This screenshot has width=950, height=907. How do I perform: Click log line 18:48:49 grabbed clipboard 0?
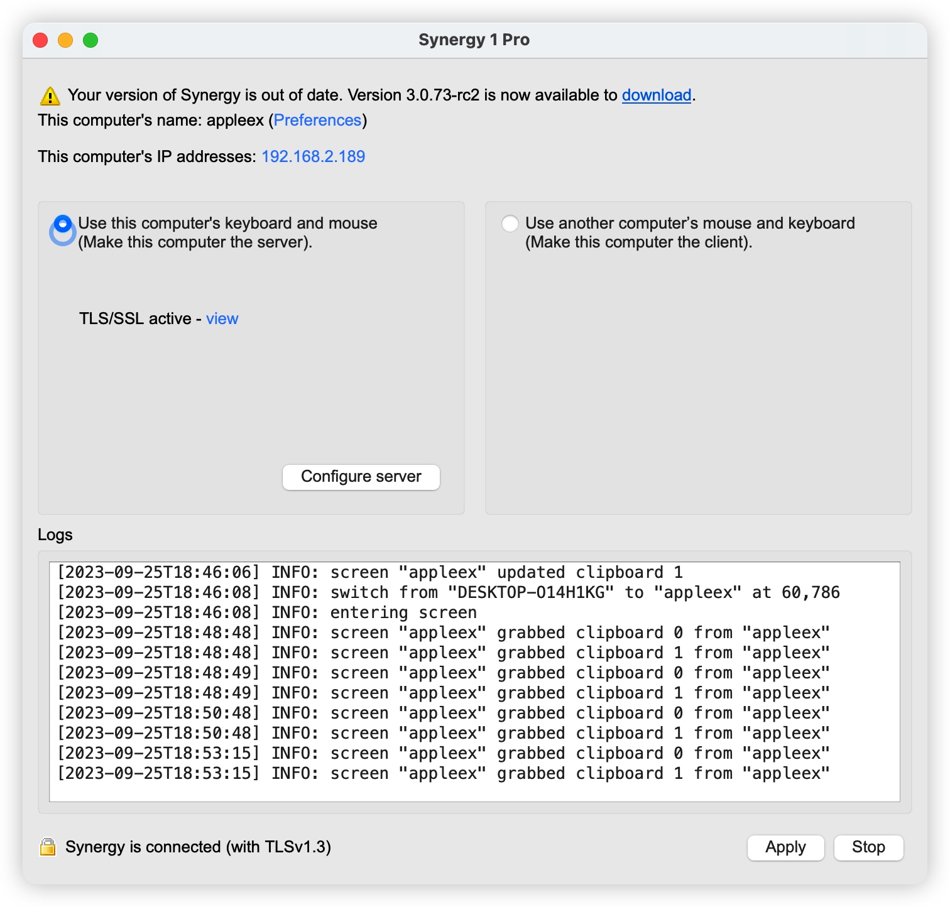point(444,673)
